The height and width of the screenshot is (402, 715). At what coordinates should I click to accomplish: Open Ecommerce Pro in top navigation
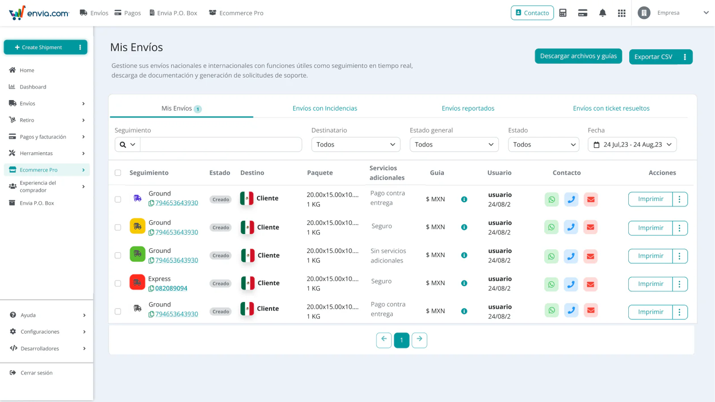(x=236, y=13)
